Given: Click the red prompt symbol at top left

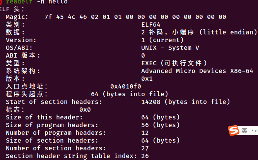Looking at the screenshot, I should tap(1, 2).
